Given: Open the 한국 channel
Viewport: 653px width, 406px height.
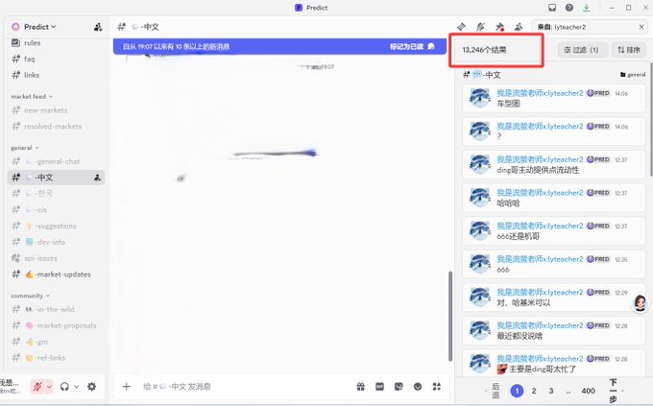Looking at the screenshot, I should tap(57, 194).
